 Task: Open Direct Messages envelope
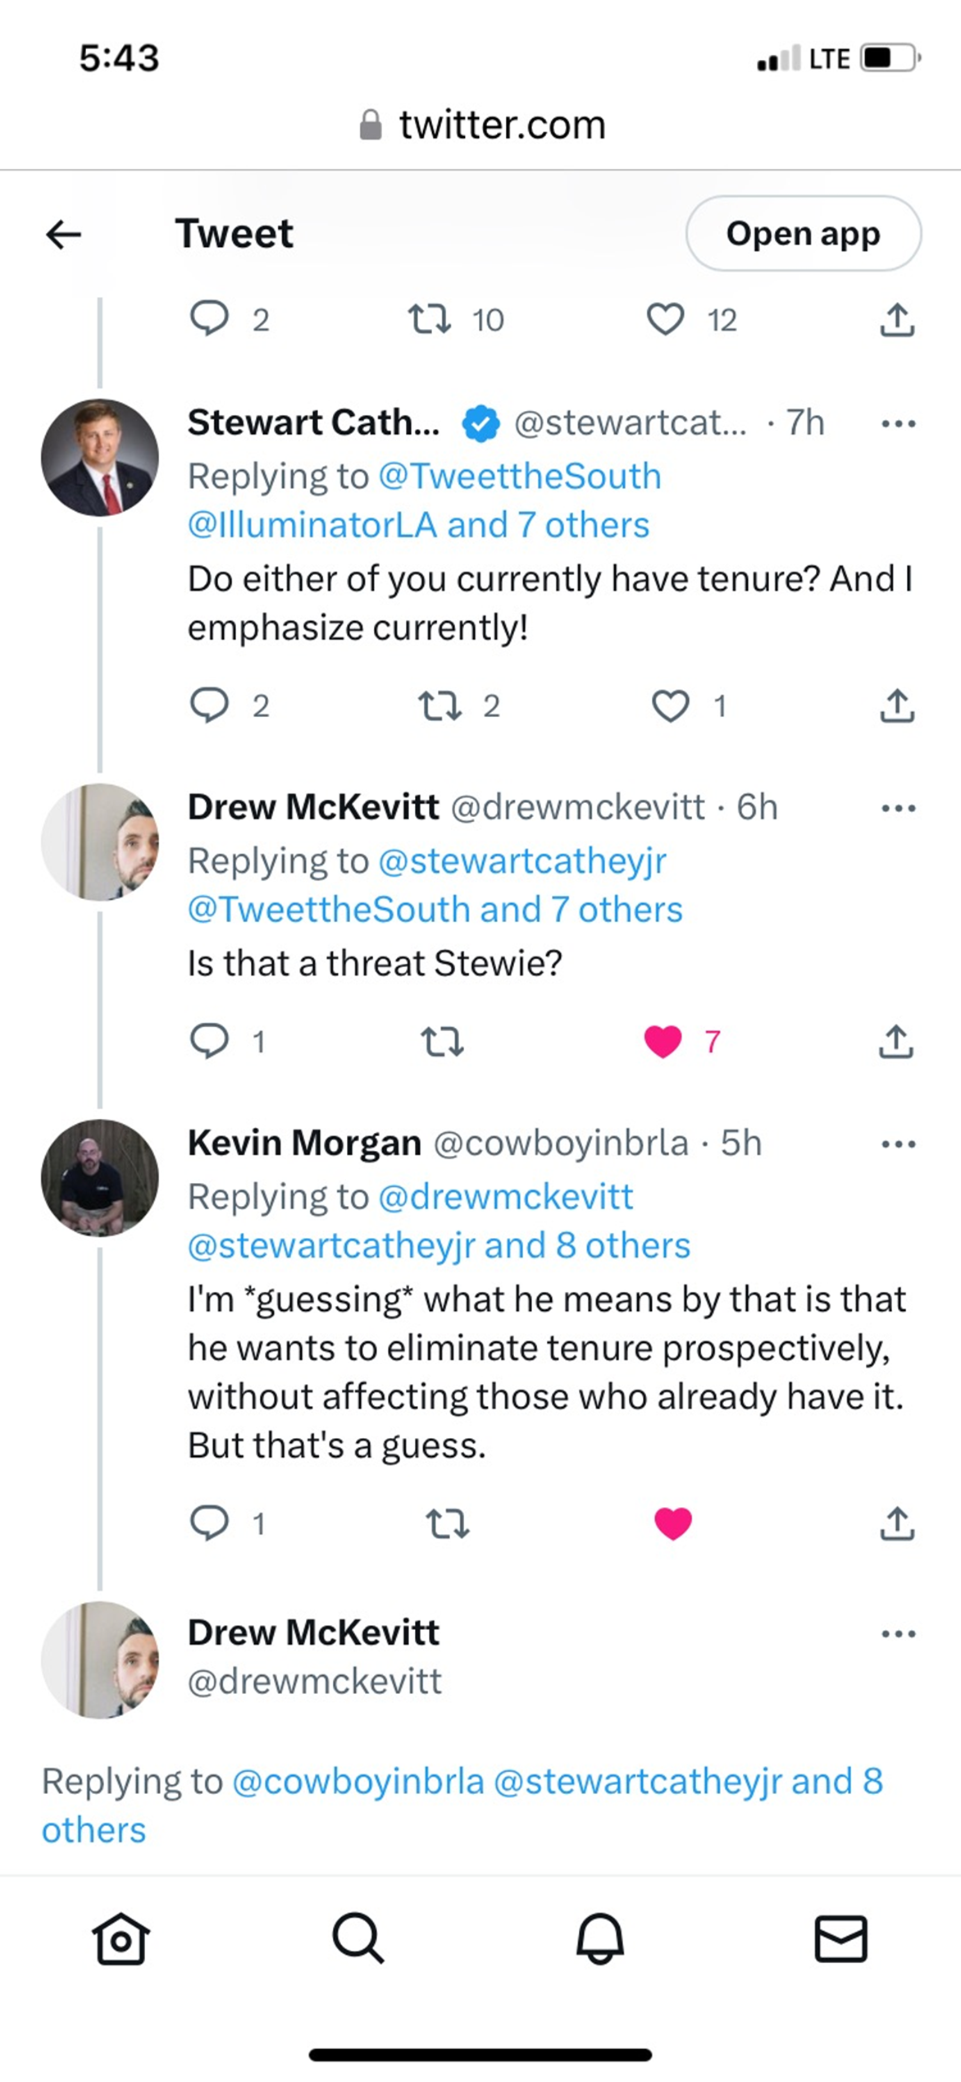pyautogui.click(x=840, y=1939)
